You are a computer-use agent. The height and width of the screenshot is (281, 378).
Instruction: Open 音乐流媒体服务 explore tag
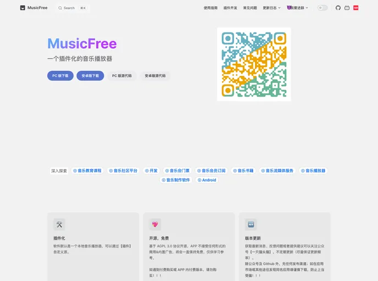coord(277,171)
